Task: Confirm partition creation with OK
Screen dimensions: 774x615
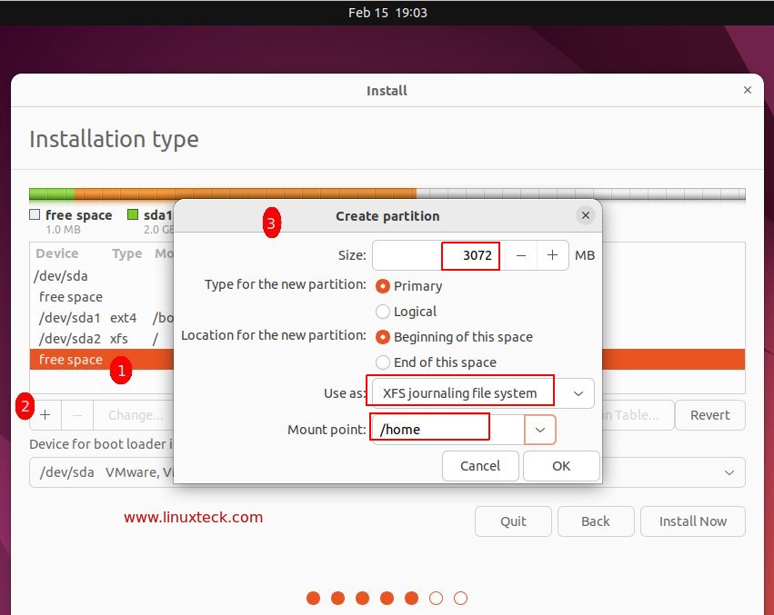Action: (560, 465)
